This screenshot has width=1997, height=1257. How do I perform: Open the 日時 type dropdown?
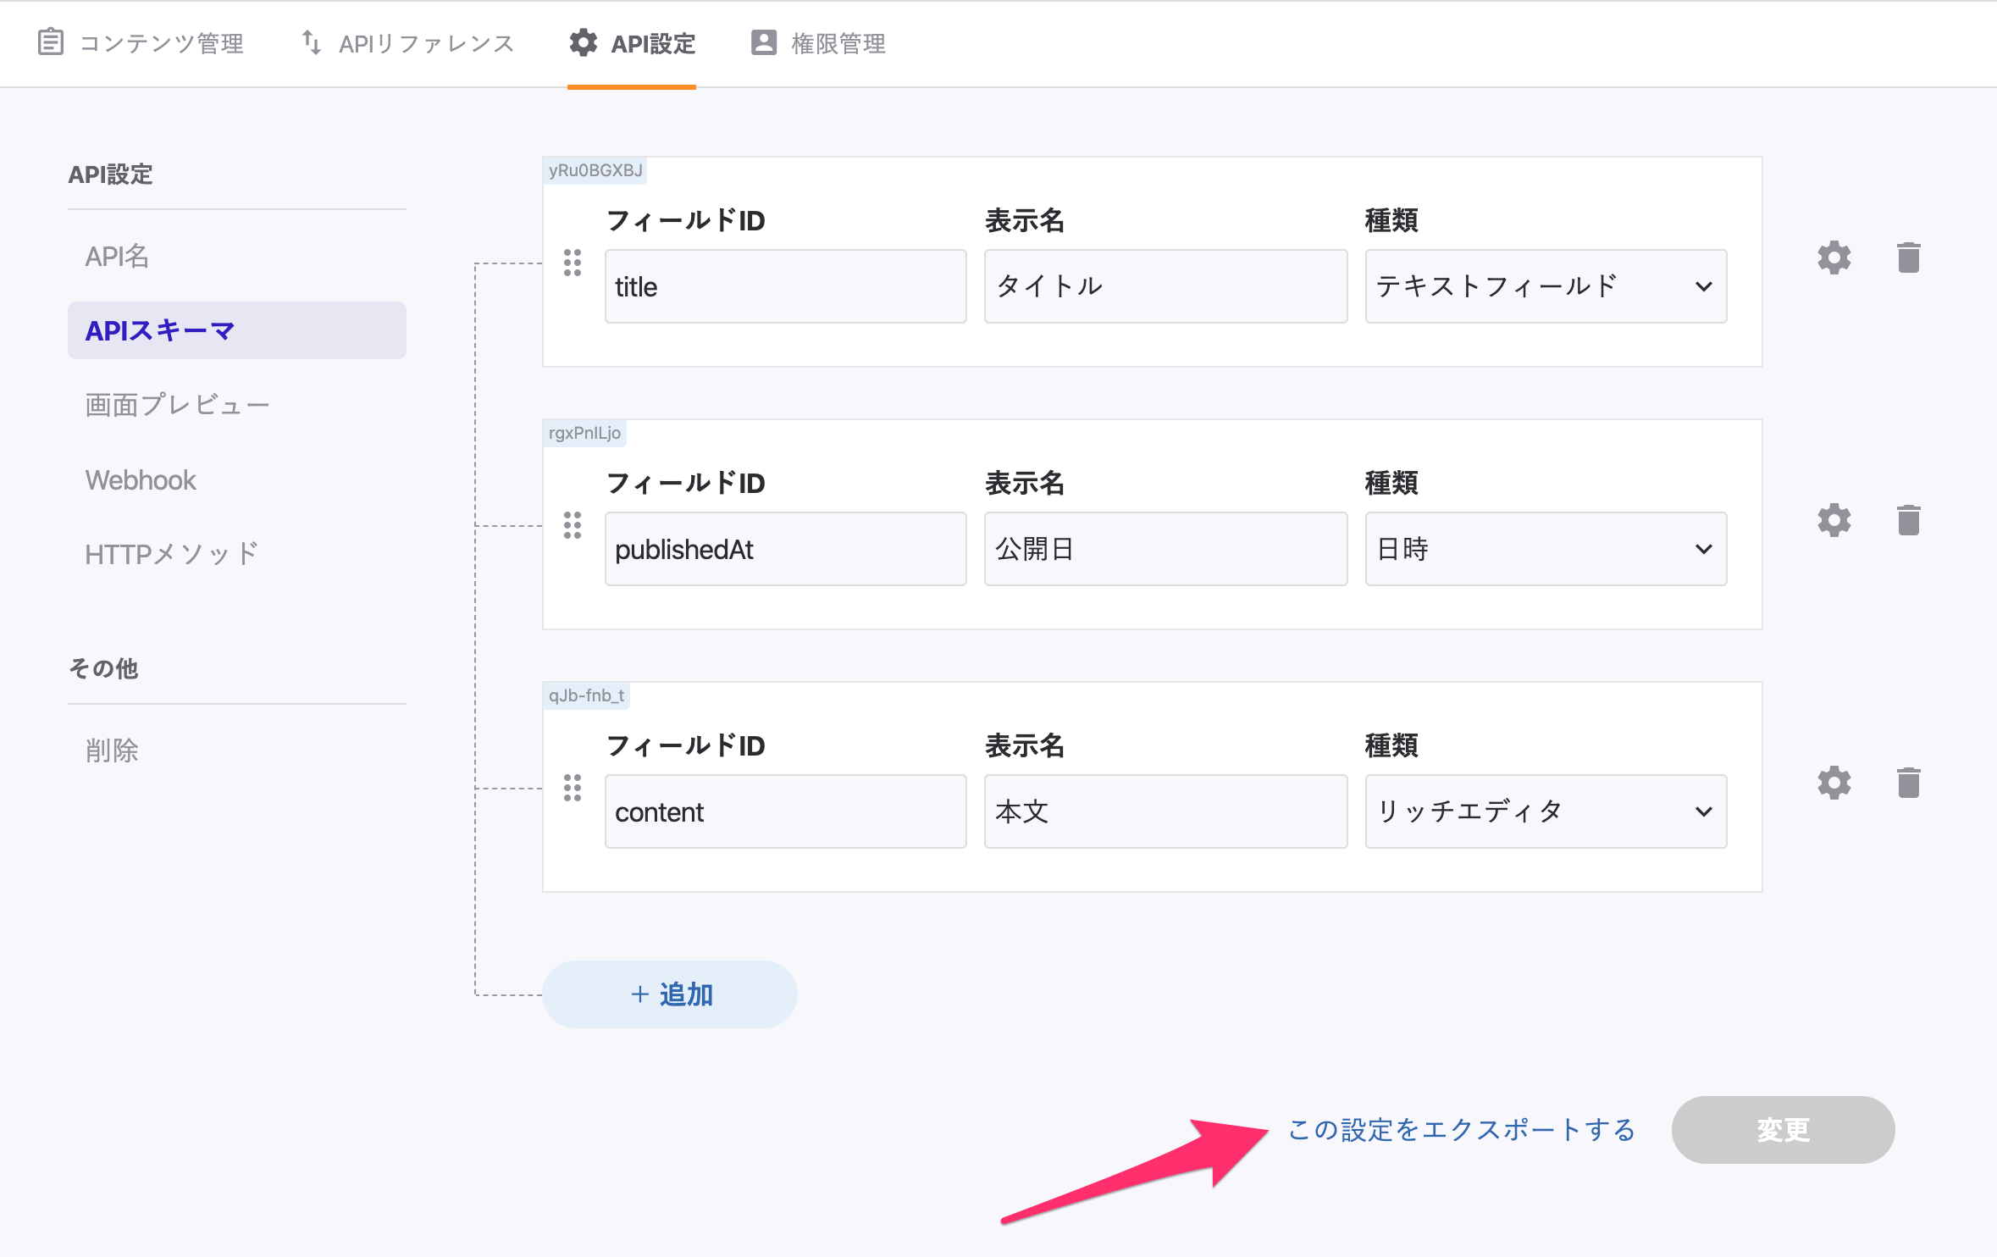[x=1546, y=549]
